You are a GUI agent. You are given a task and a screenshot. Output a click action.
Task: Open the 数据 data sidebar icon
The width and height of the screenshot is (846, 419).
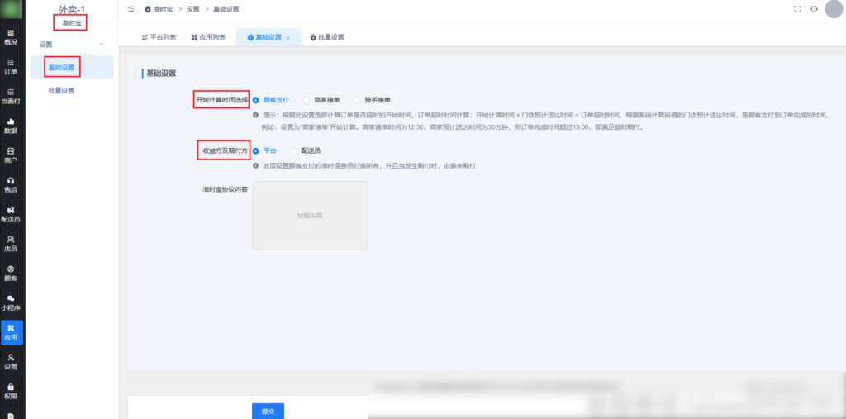(11, 126)
